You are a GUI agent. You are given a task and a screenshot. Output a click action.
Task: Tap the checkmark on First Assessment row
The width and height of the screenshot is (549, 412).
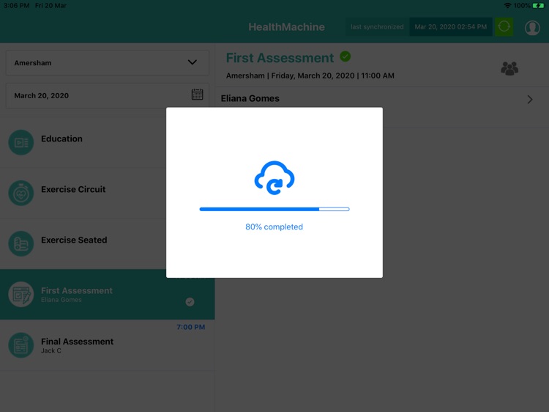(x=190, y=301)
